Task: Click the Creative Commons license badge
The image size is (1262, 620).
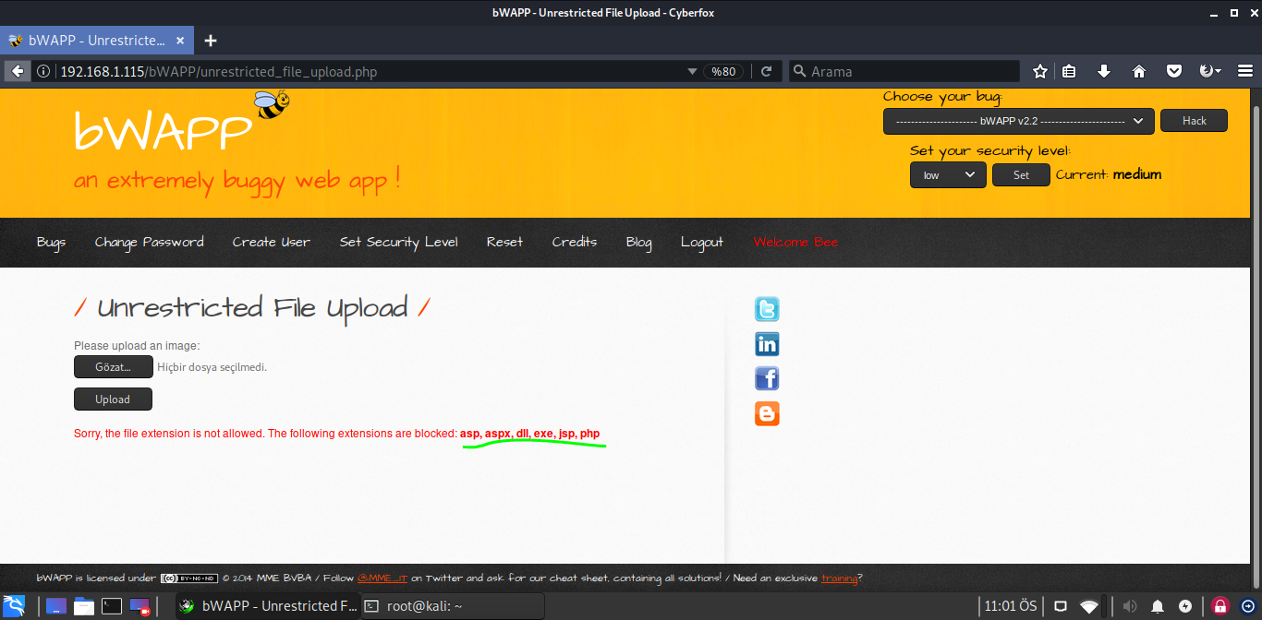Action: (x=188, y=578)
